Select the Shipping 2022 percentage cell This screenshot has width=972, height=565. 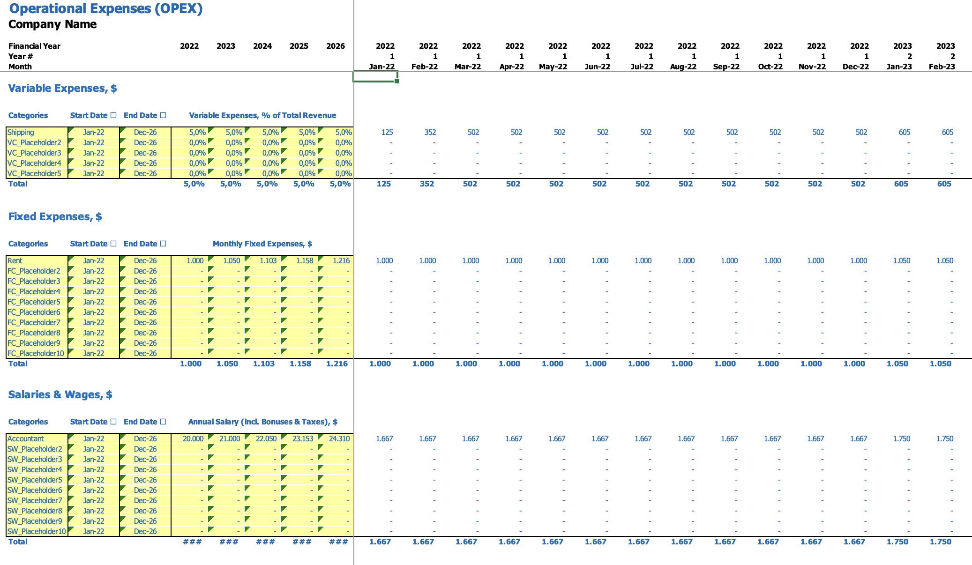(197, 133)
